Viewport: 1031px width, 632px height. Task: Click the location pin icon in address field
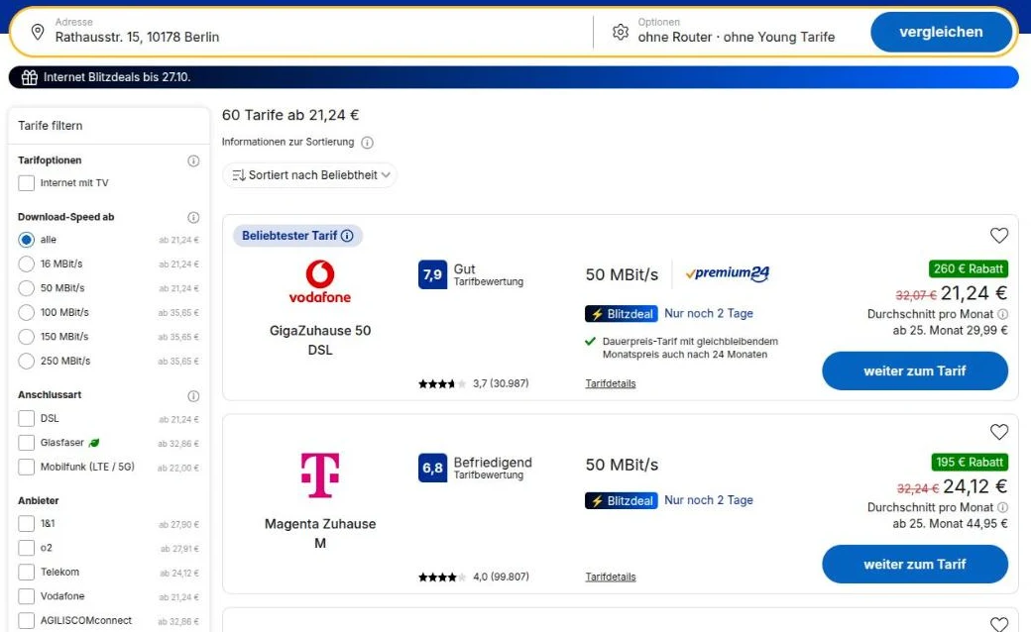[38, 32]
